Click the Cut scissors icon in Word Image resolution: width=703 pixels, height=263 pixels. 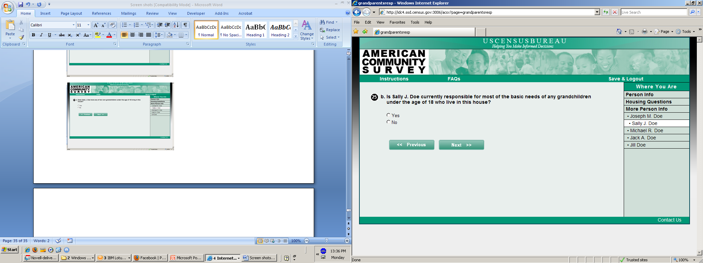click(x=21, y=23)
